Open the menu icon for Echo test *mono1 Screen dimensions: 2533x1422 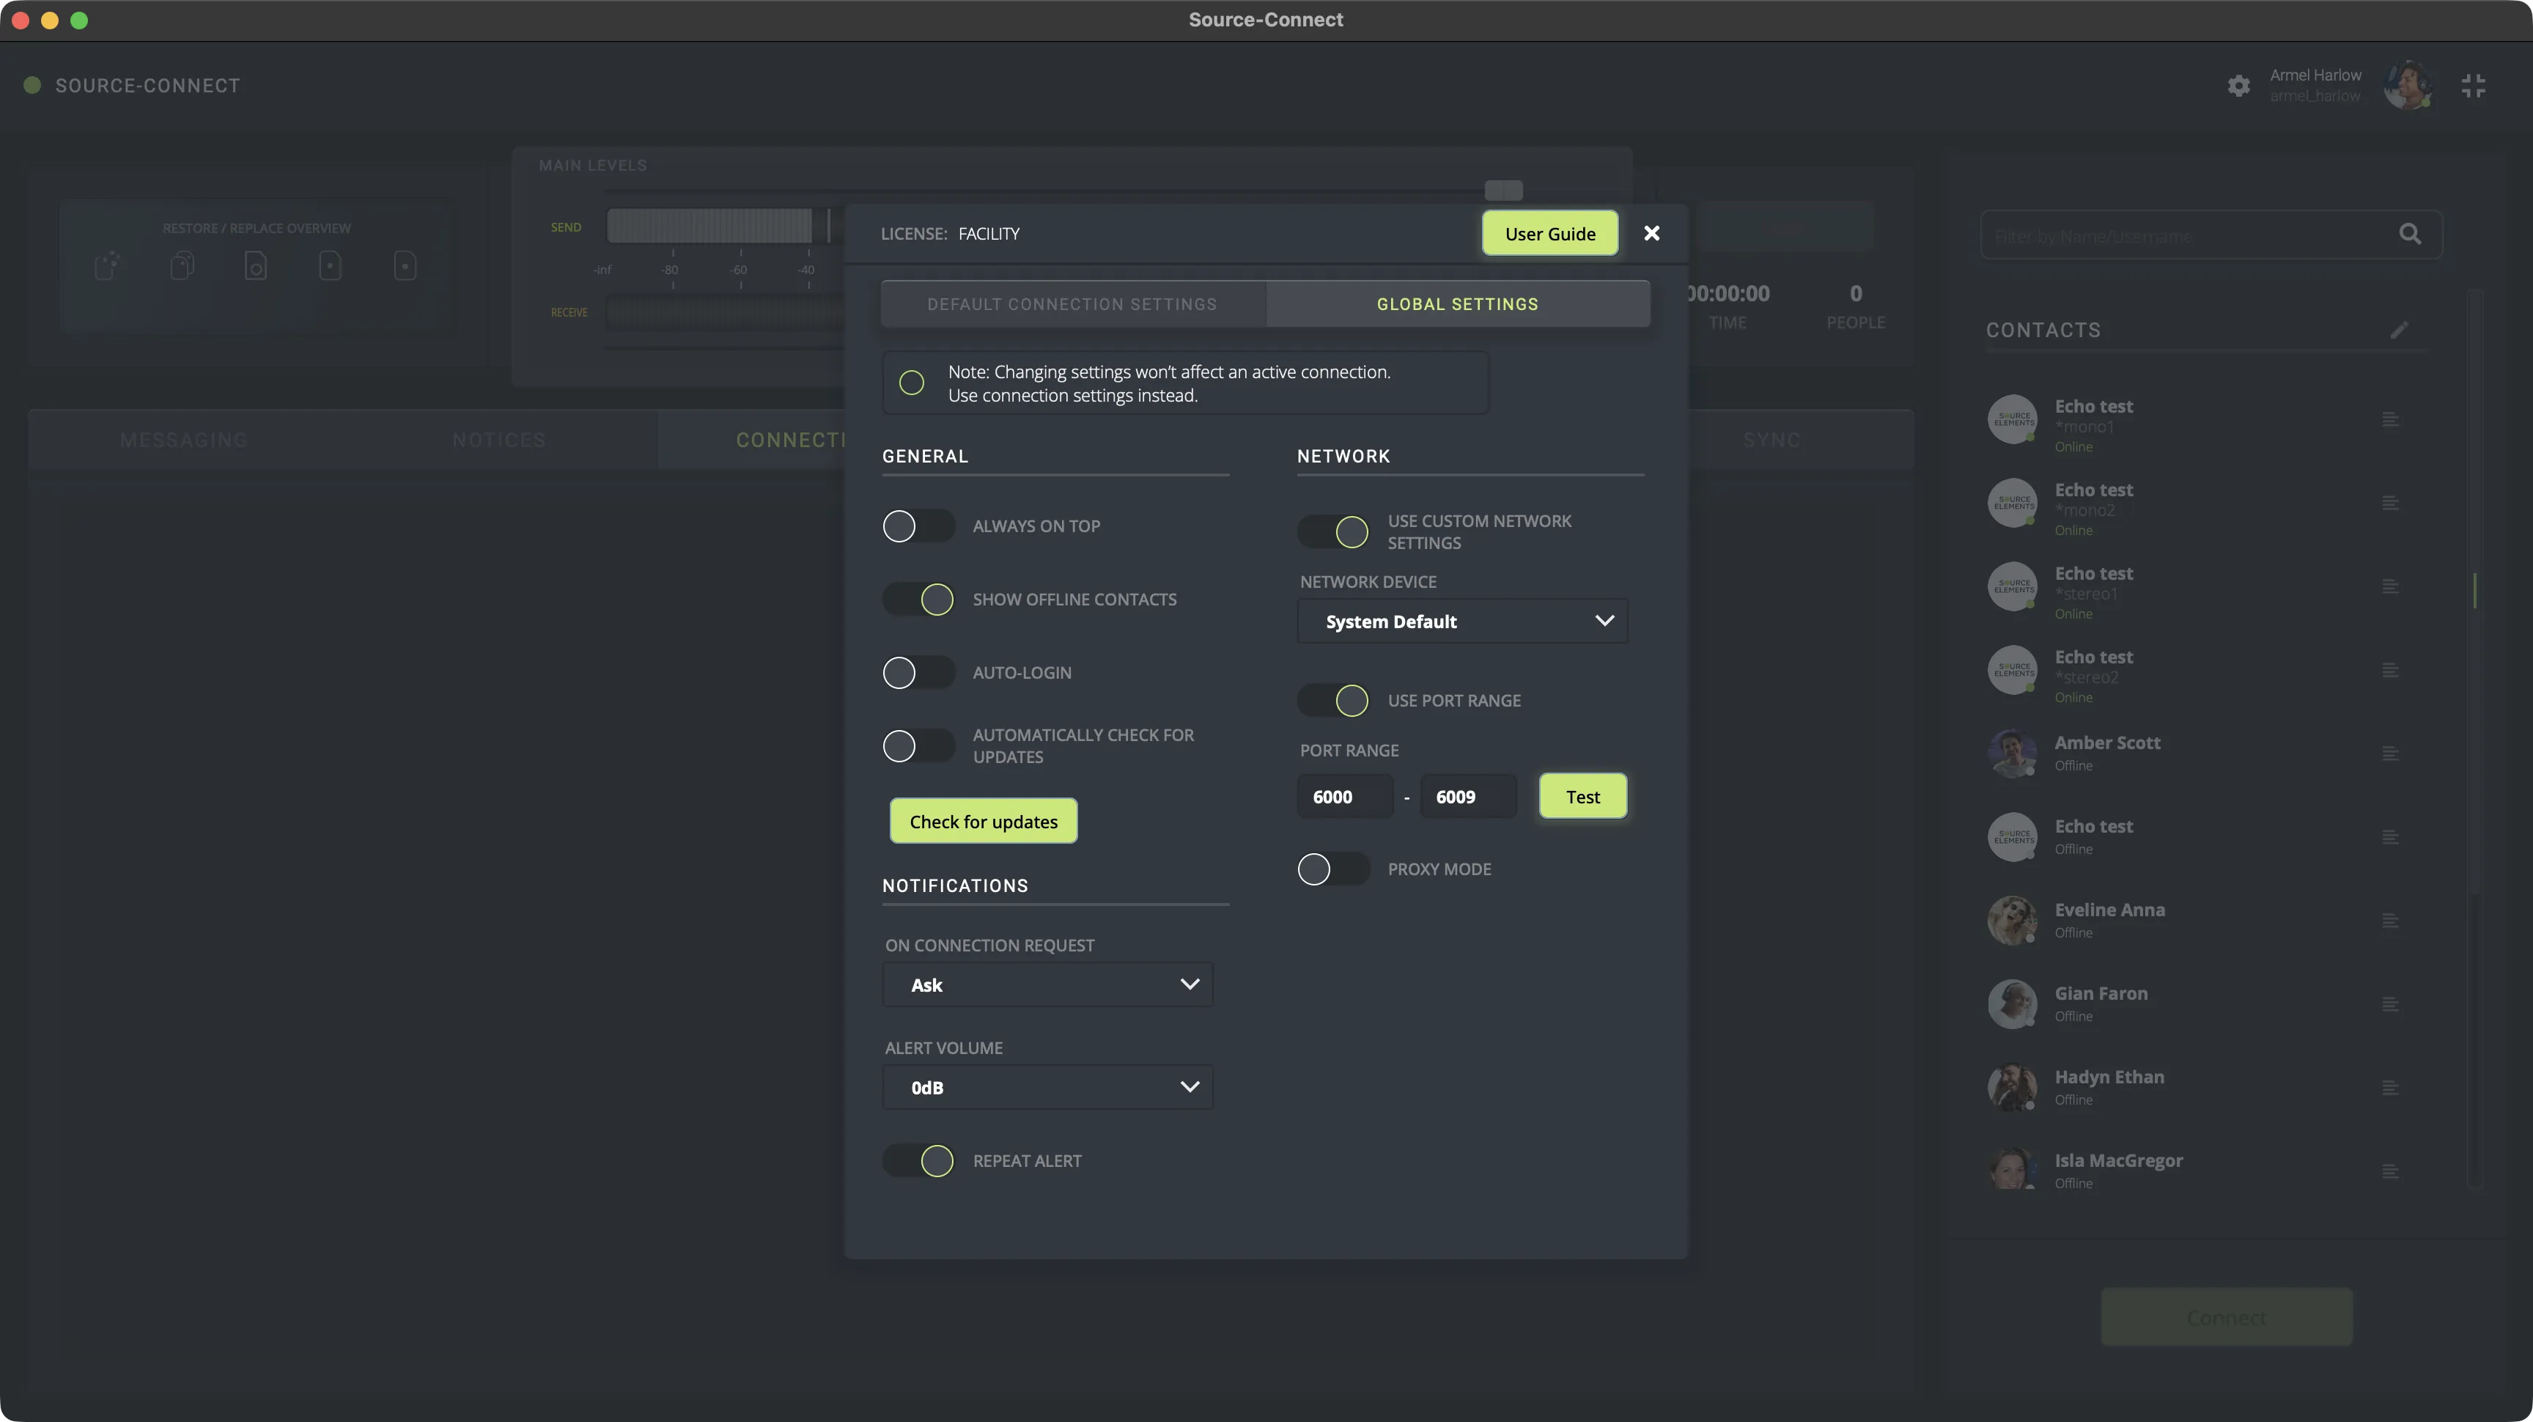[2390, 420]
